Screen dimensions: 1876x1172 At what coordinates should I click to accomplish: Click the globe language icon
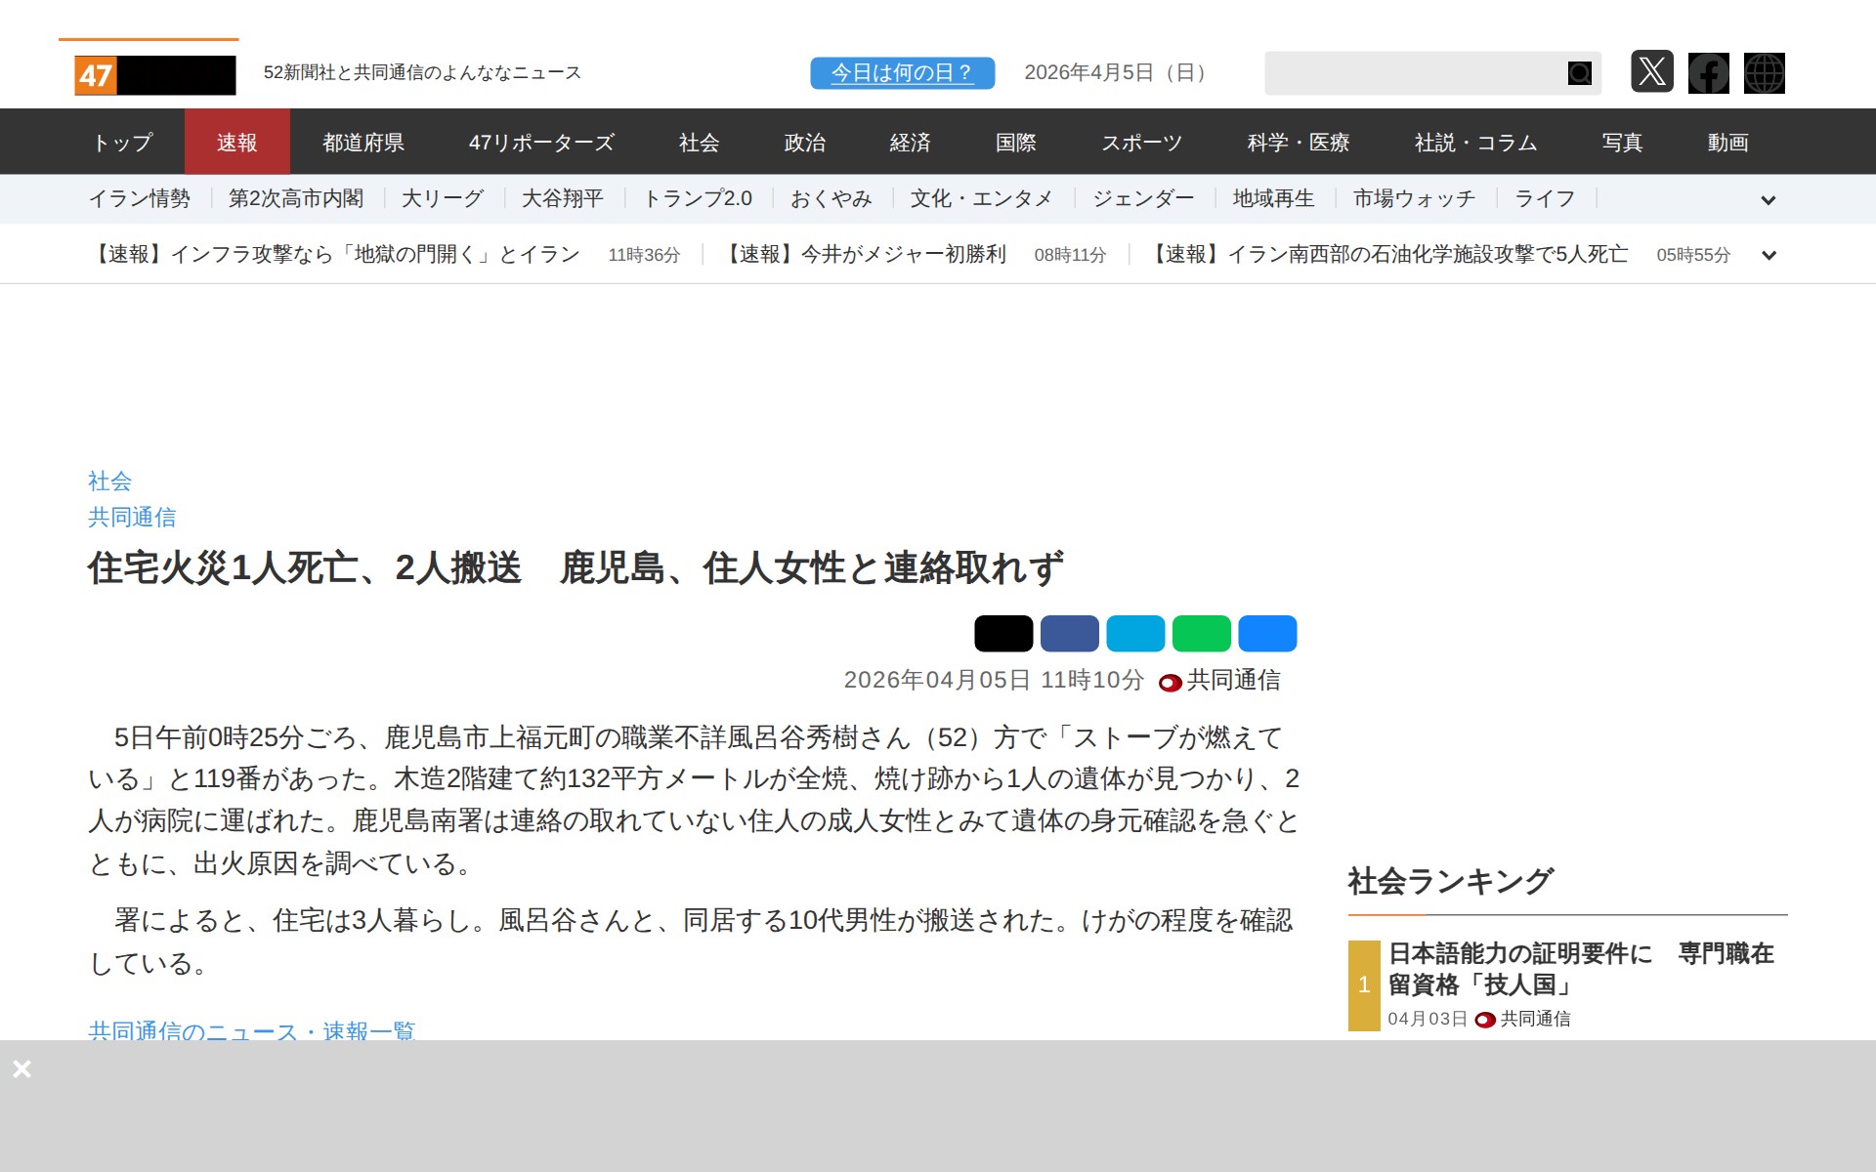click(x=1764, y=73)
